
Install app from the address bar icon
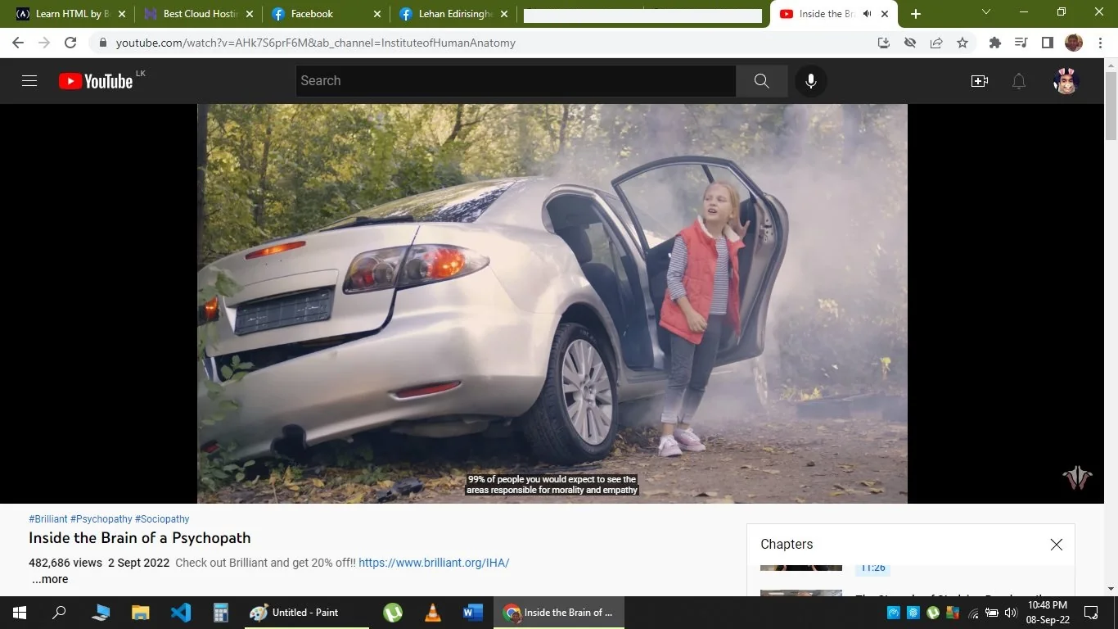884,43
